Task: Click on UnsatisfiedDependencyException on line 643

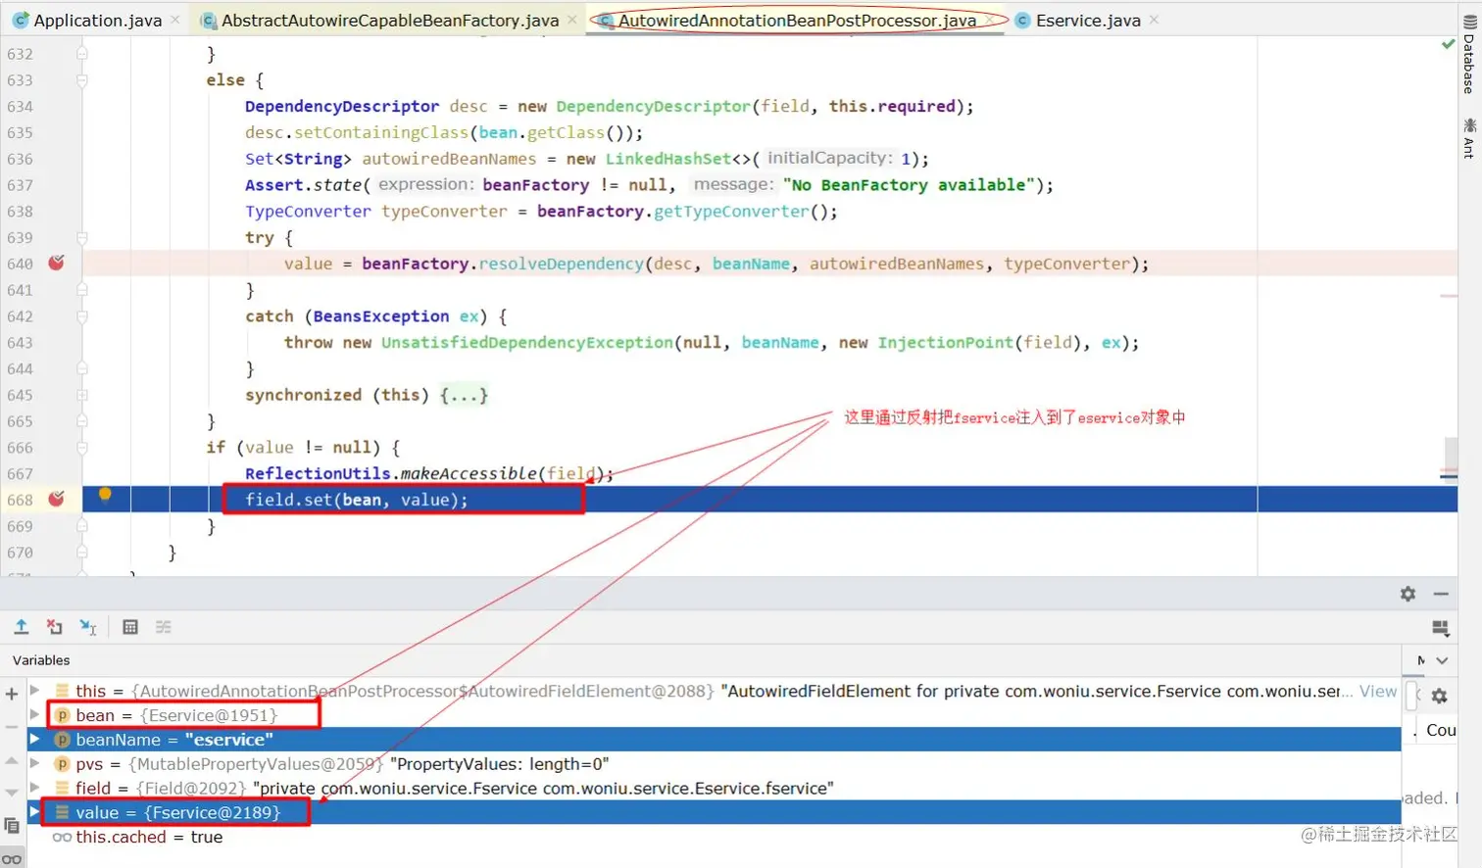Action: pos(526,342)
